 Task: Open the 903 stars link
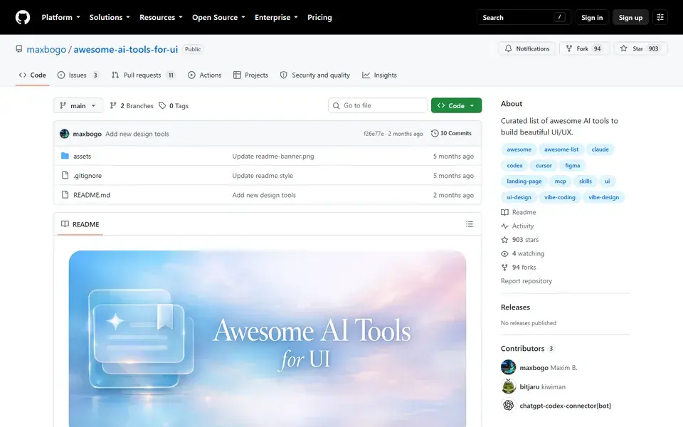point(520,240)
